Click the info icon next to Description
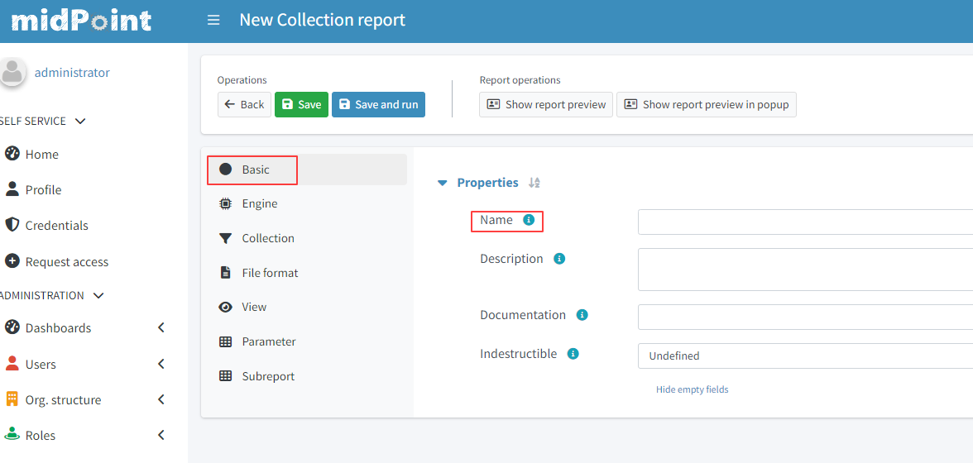 tap(559, 259)
